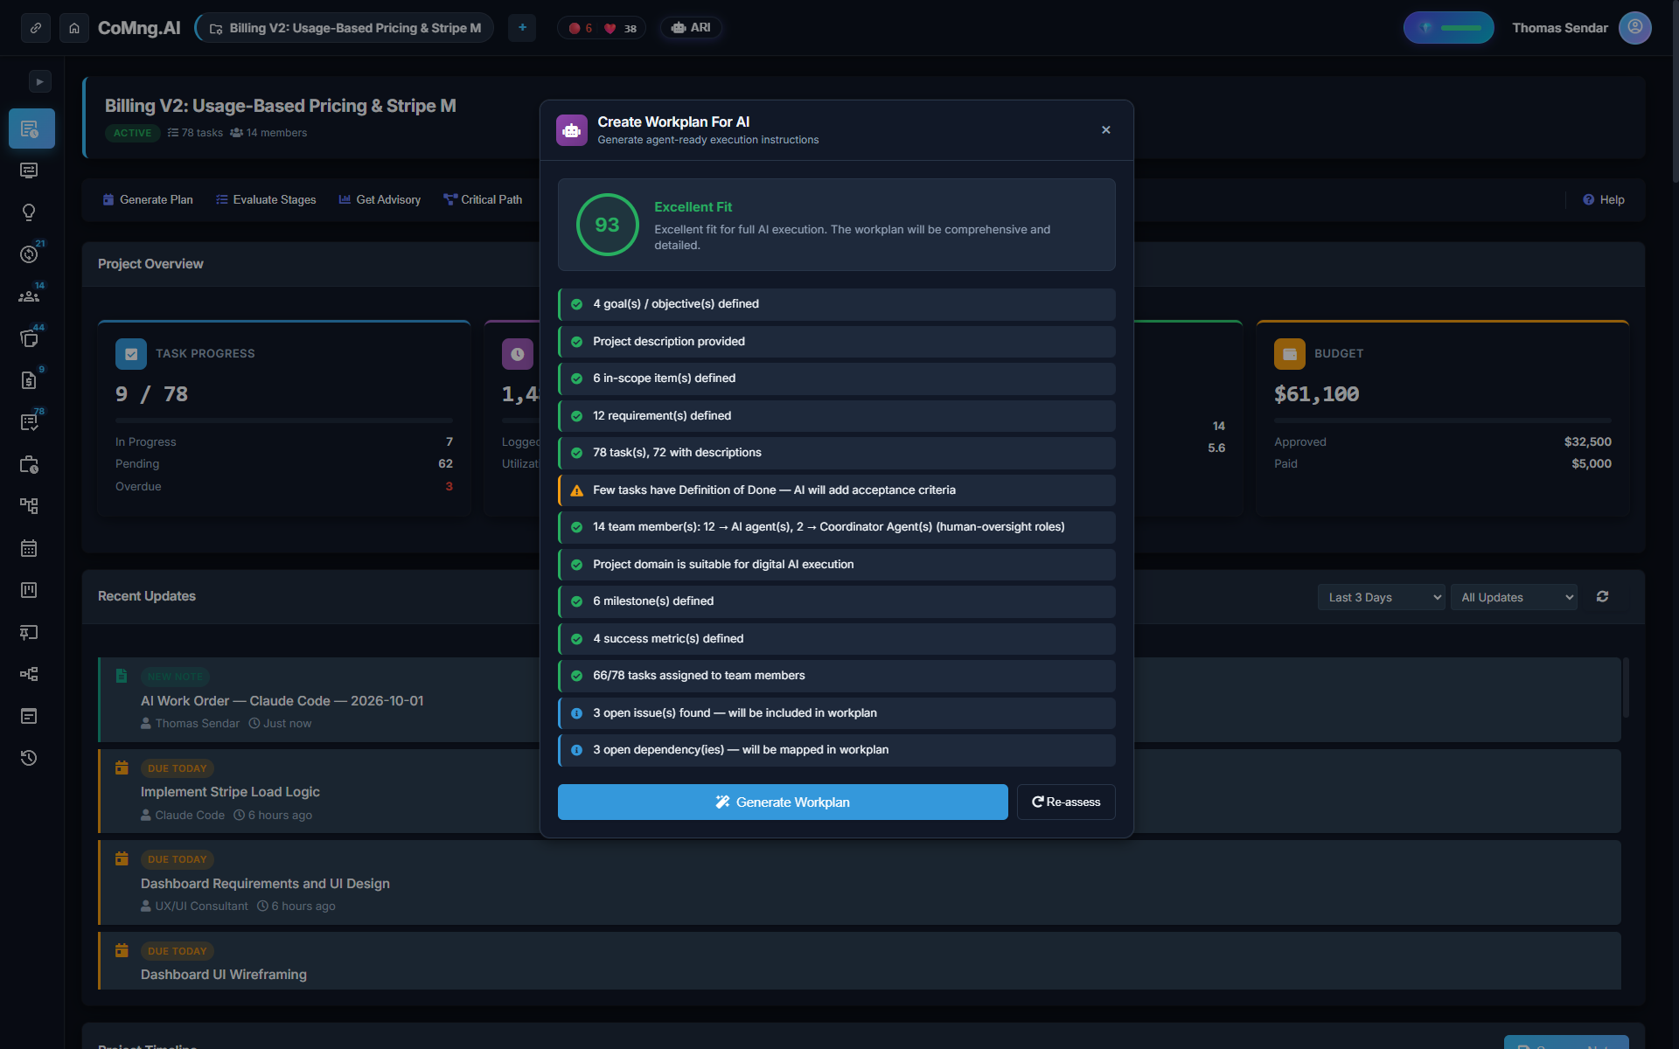The image size is (1679, 1049).
Task: Open the task checklist sidebar icon with badge 78
Action: (29, 422)
